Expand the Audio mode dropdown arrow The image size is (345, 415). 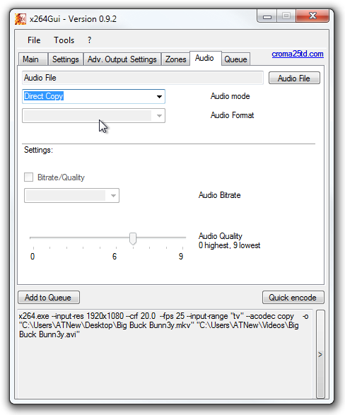[159, 96]
